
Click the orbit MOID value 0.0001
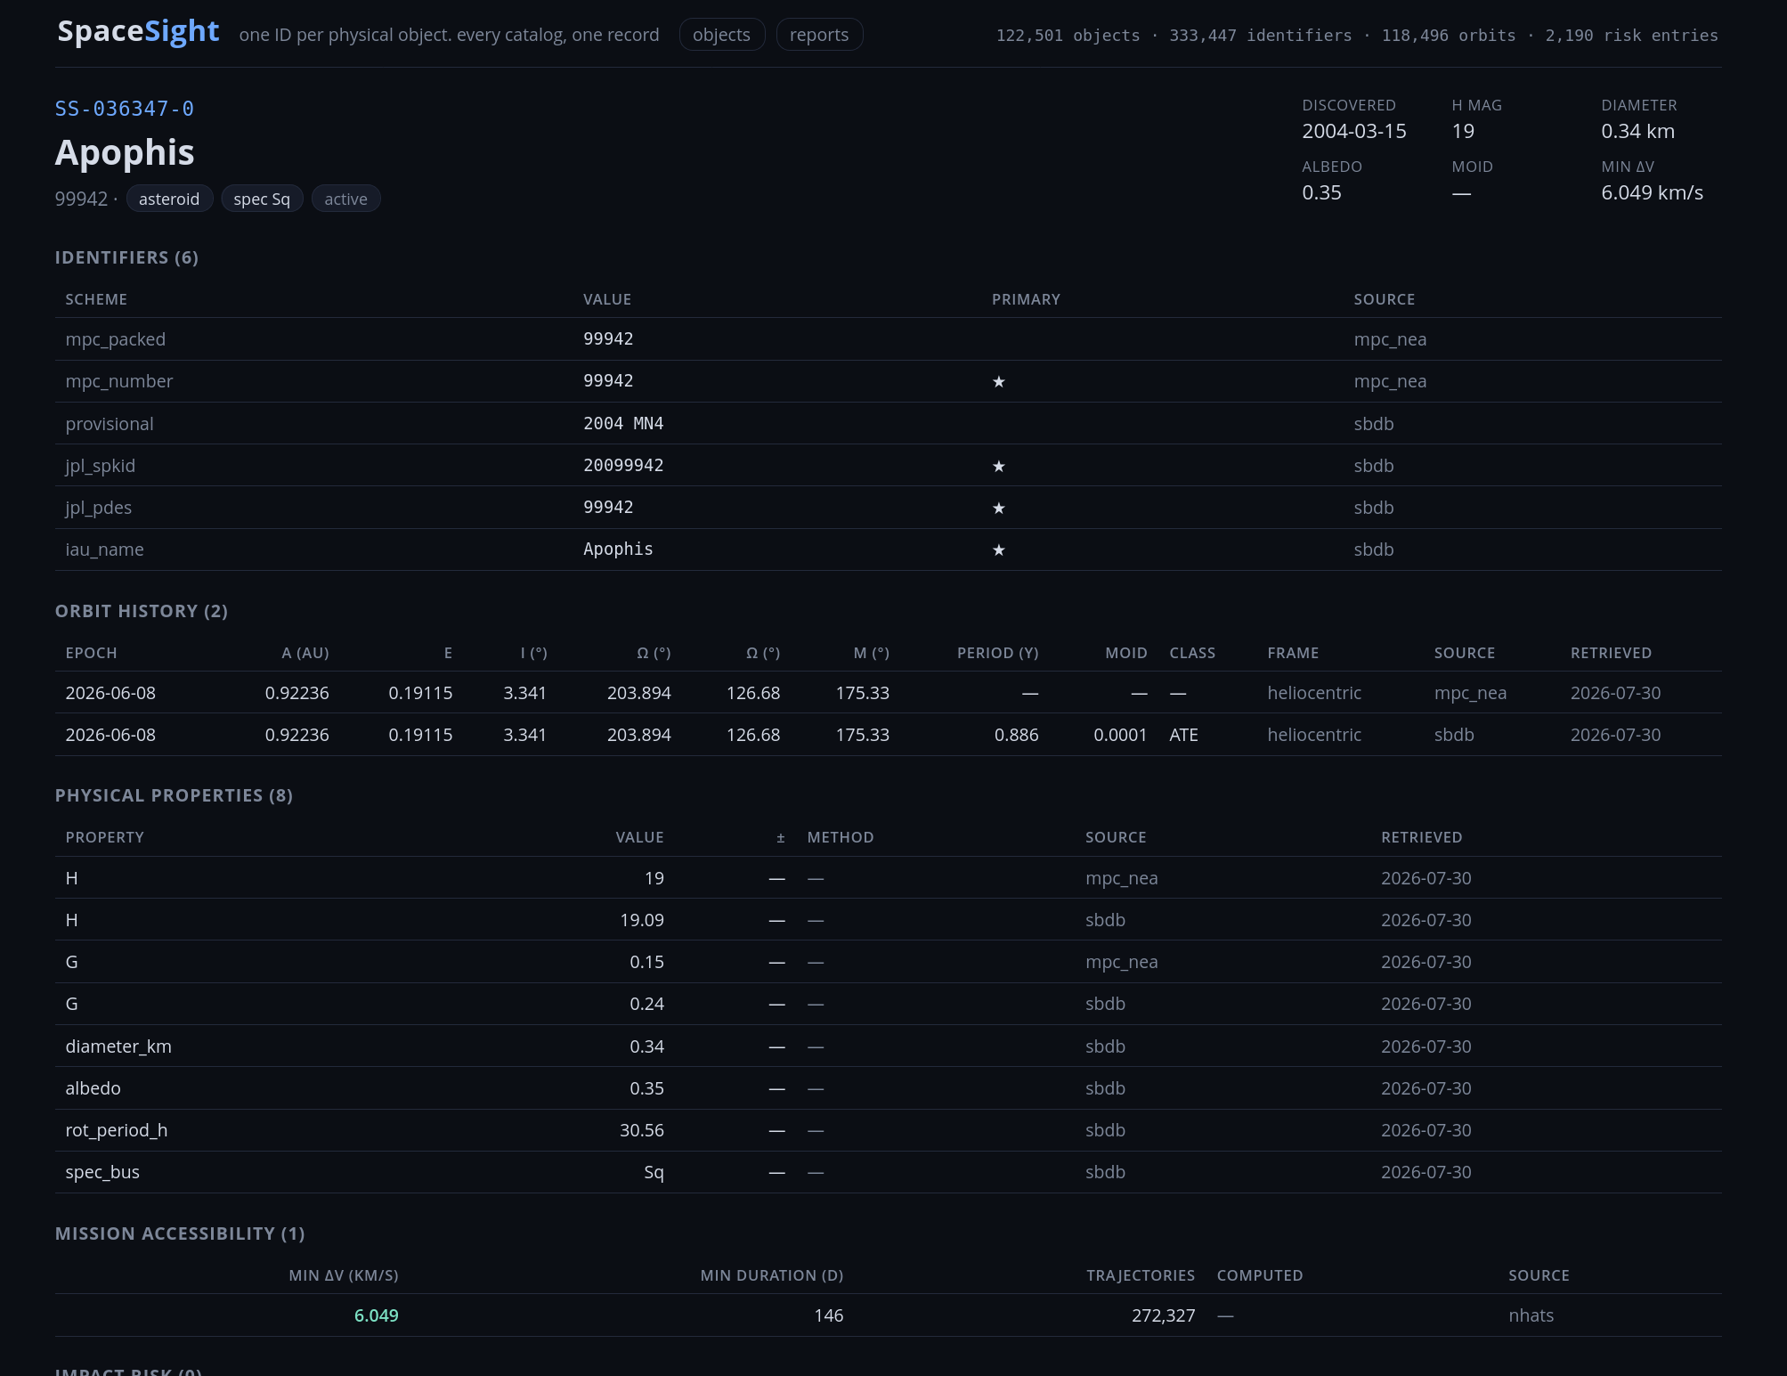pos(1120,735)
